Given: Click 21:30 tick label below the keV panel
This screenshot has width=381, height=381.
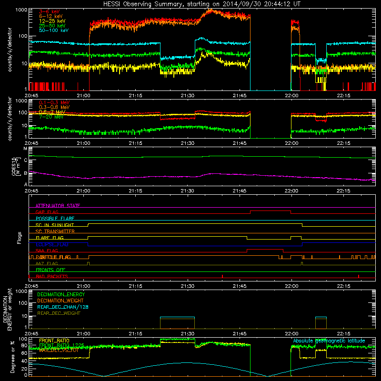Looking at the screenshot, I should click(x=188, y=96).
